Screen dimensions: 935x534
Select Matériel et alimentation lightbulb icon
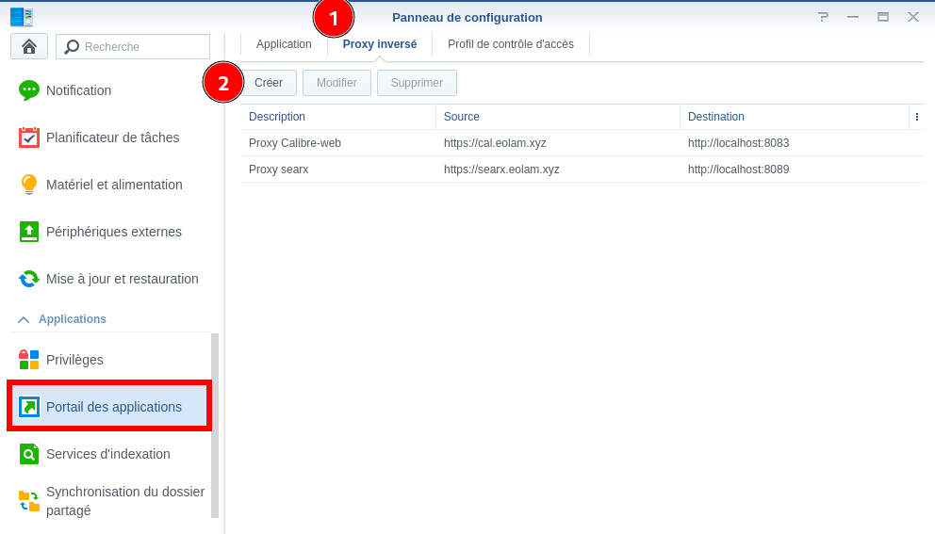(x=29, y=185)
